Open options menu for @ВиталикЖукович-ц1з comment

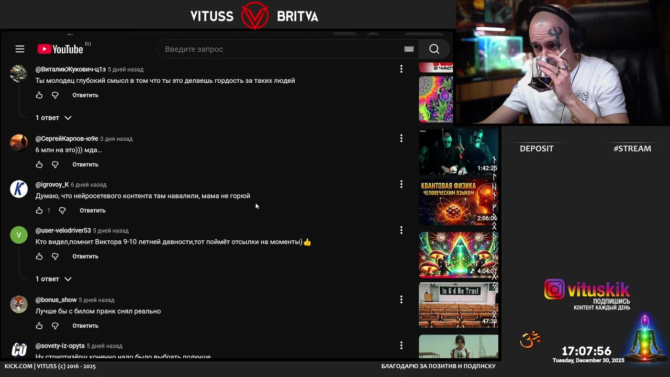[401, 69]
